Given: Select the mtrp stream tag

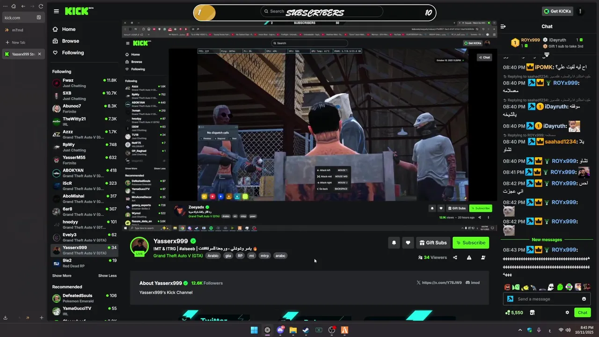Looking at the screenshot, I should pyautogui.click(x=265, y=256).
